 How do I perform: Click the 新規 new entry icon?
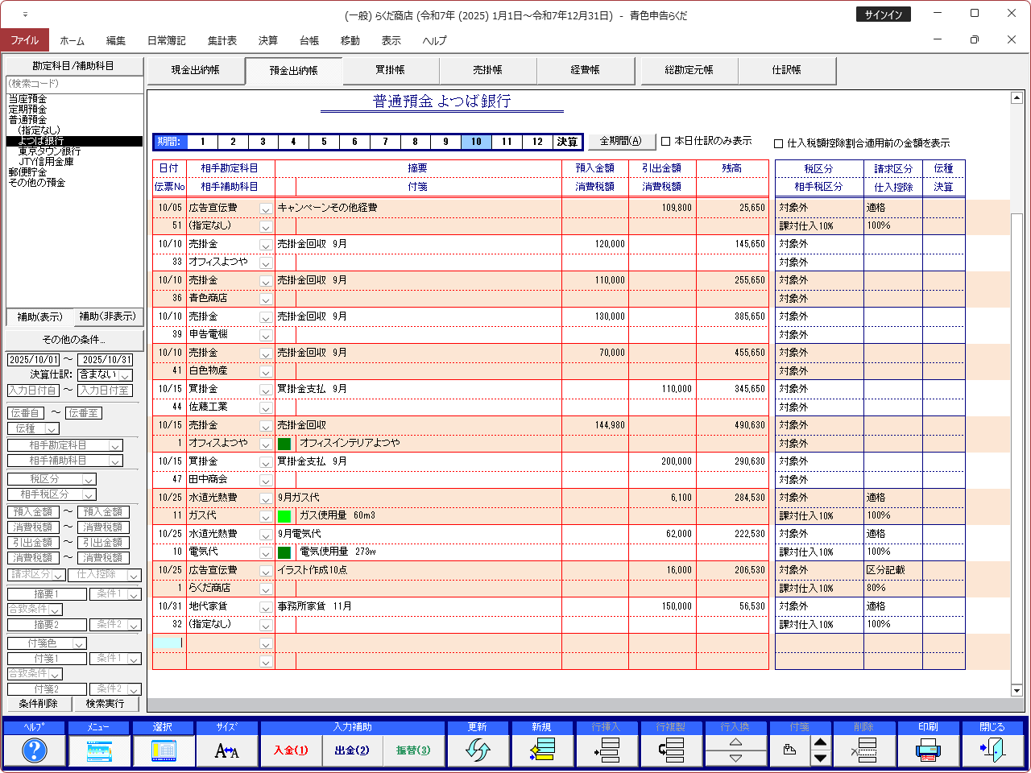542,750
